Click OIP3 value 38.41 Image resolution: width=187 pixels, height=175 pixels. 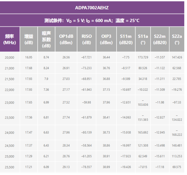point(106,117)
